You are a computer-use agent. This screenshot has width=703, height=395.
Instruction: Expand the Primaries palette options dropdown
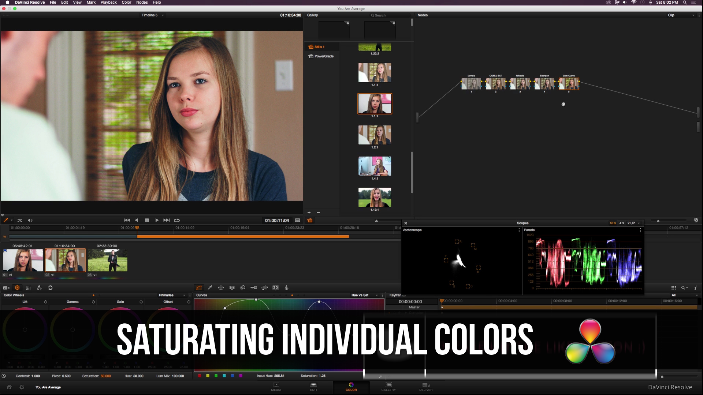(x=184, y=295)
